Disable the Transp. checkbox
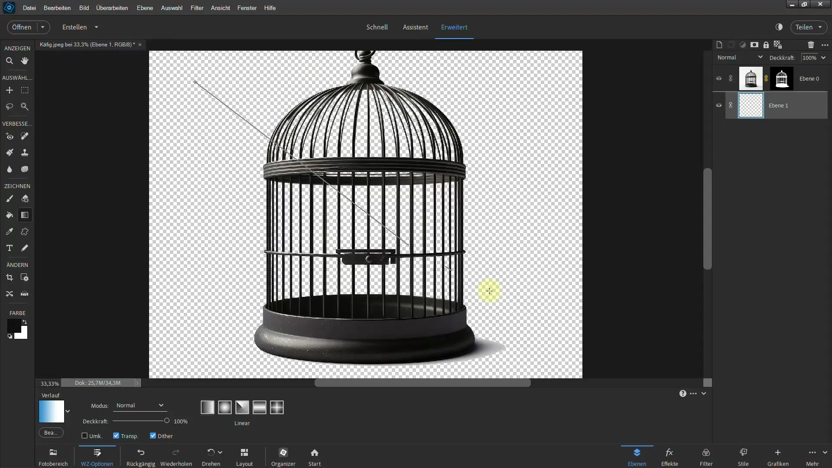This screenshot has width=832, height=468. 116,435
